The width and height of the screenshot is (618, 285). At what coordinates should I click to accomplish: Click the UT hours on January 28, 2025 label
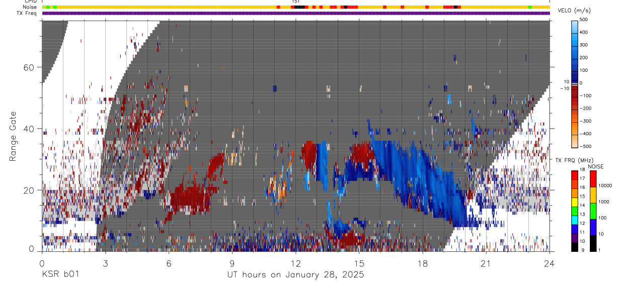(x=295, y=275)
